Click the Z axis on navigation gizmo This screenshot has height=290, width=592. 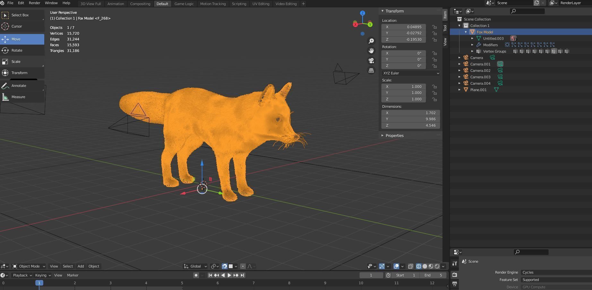(x=363, y=13)
